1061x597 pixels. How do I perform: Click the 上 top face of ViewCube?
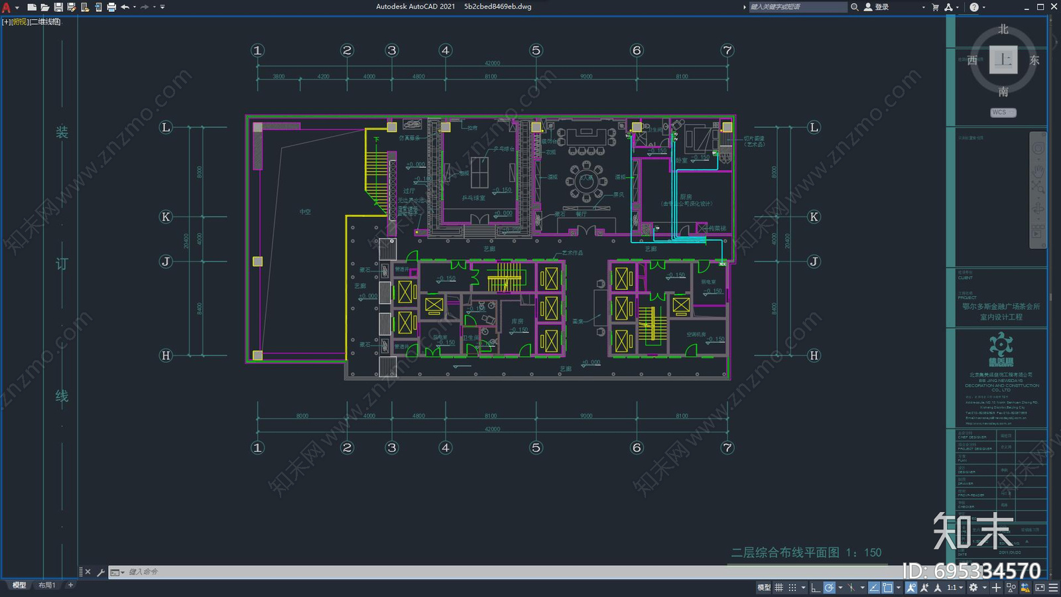click(1003, 60)
